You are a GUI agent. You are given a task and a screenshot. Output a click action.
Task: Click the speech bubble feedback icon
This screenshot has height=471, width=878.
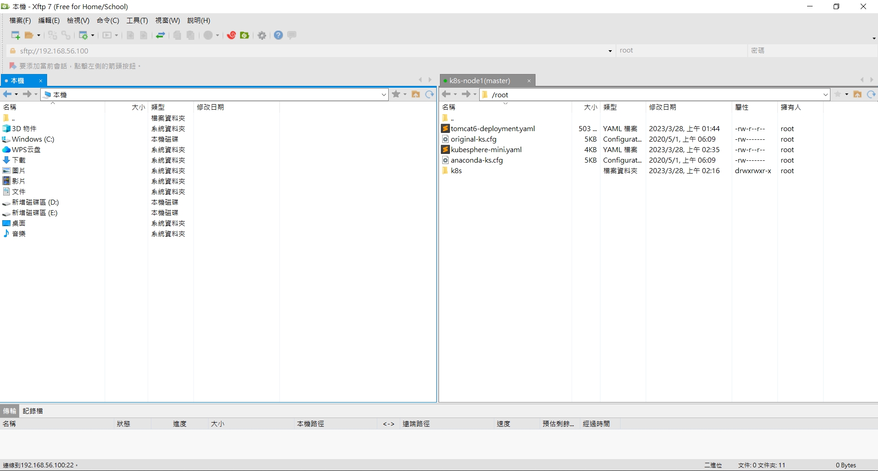coord(292,35)
